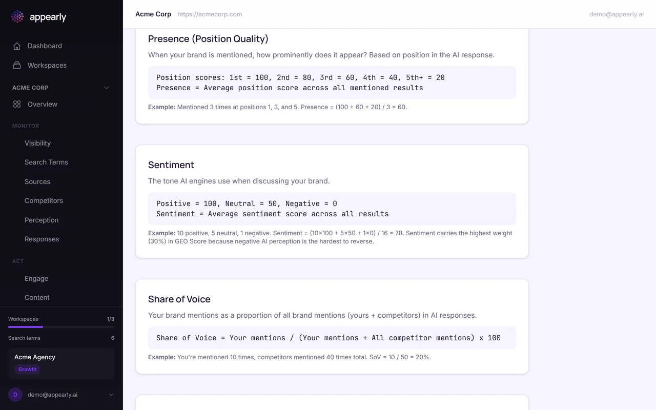Viewport: 656px width, 410px height.
Task: Click the Growth plan badge
Action: [x=28, y=369]
